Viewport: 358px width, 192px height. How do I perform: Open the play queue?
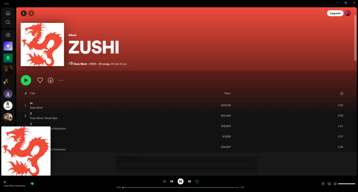pyautogui.click(x=323, y=184)
